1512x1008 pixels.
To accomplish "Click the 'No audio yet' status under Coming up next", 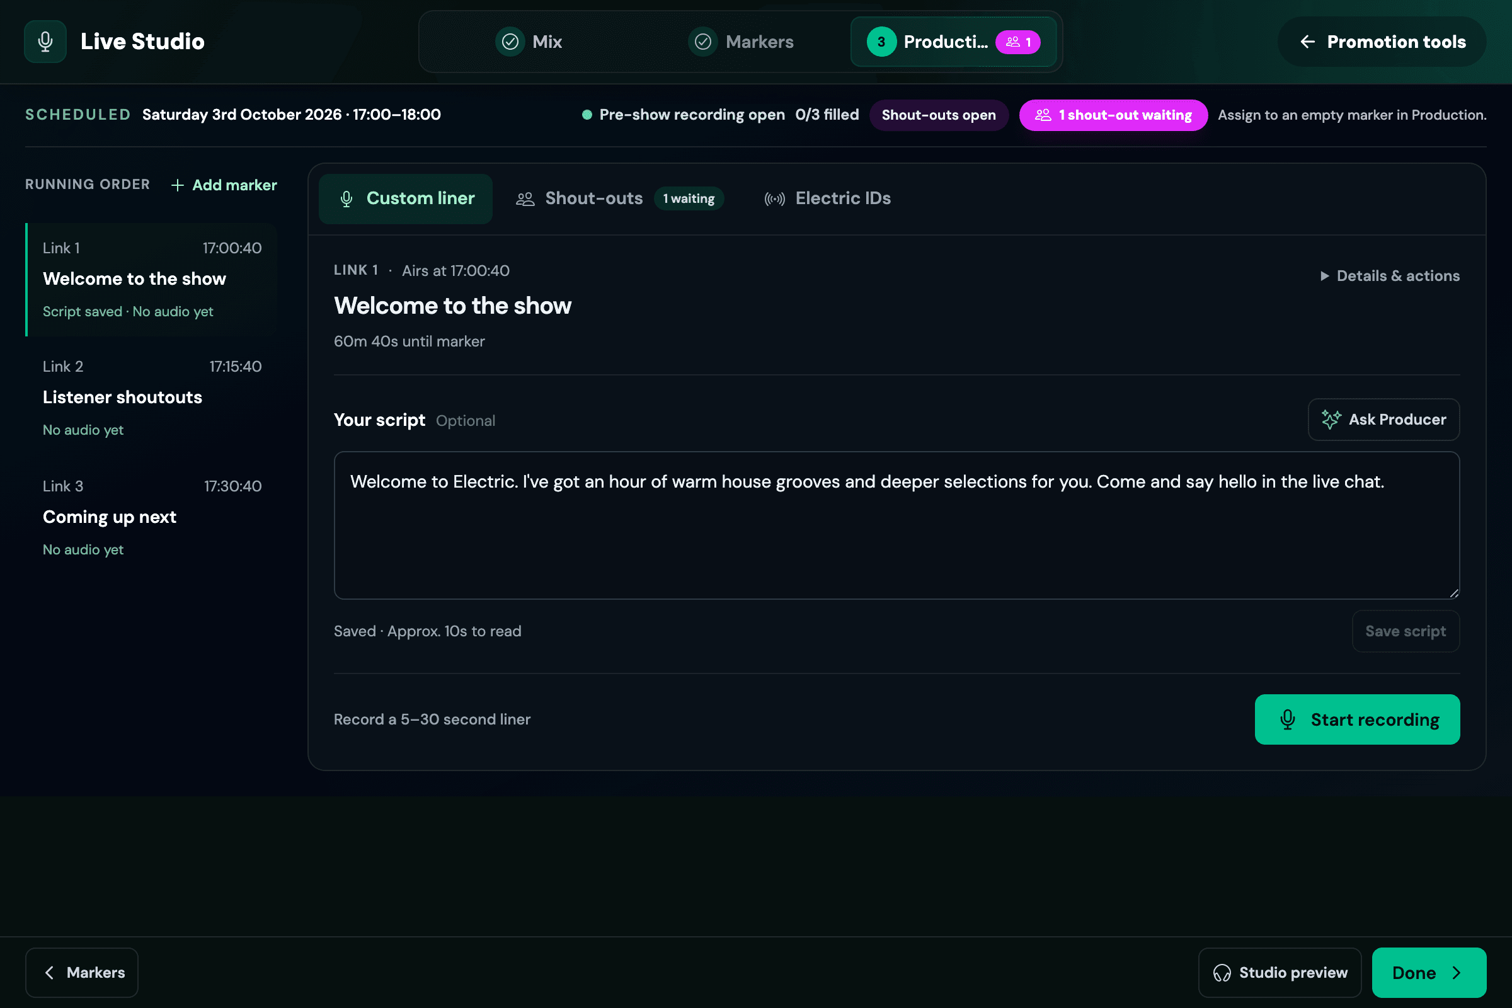I will click(x=83, y=549).
